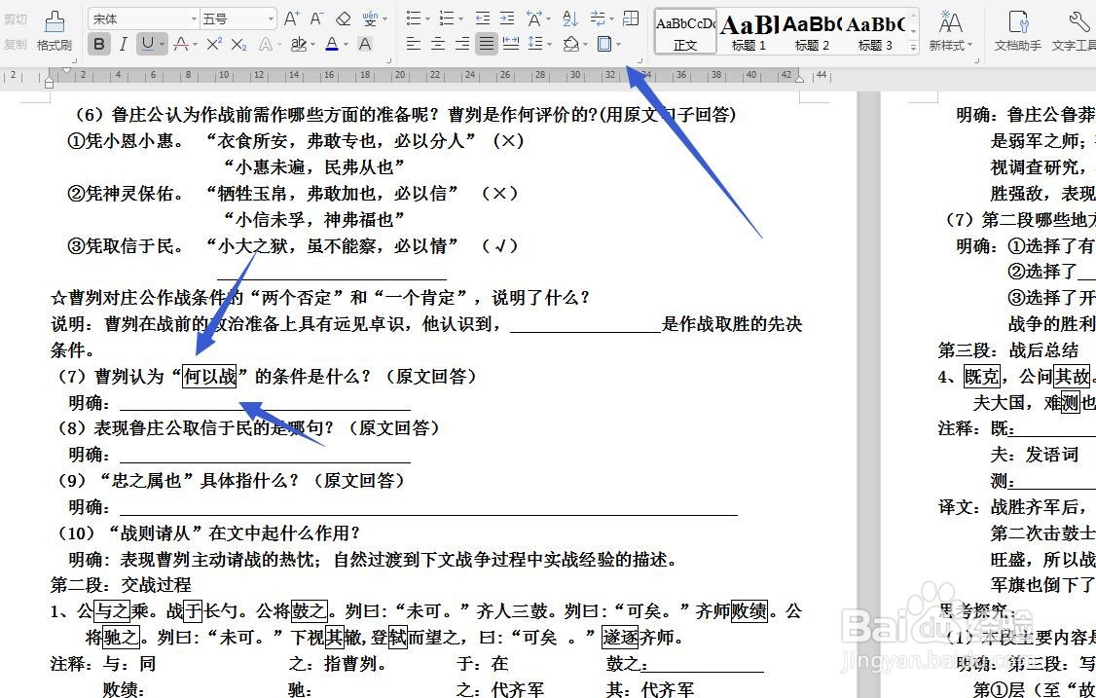Open the Phonetic Guide (拼音指南) tool

(x=372, y=18)
